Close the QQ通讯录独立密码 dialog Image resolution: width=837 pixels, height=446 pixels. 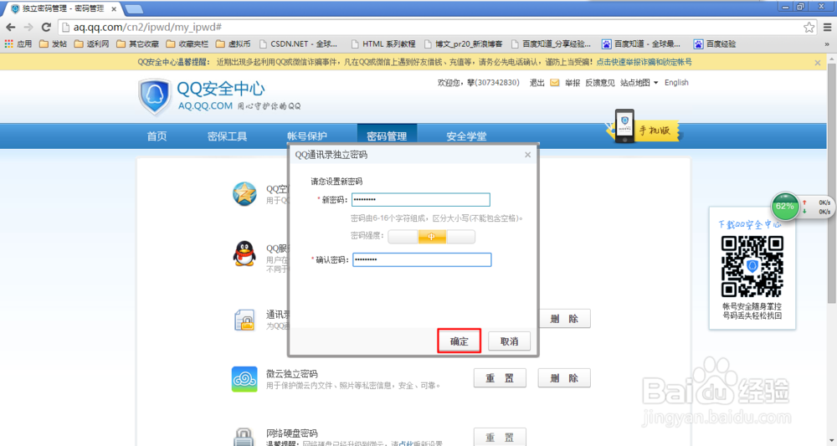[527, 155]
